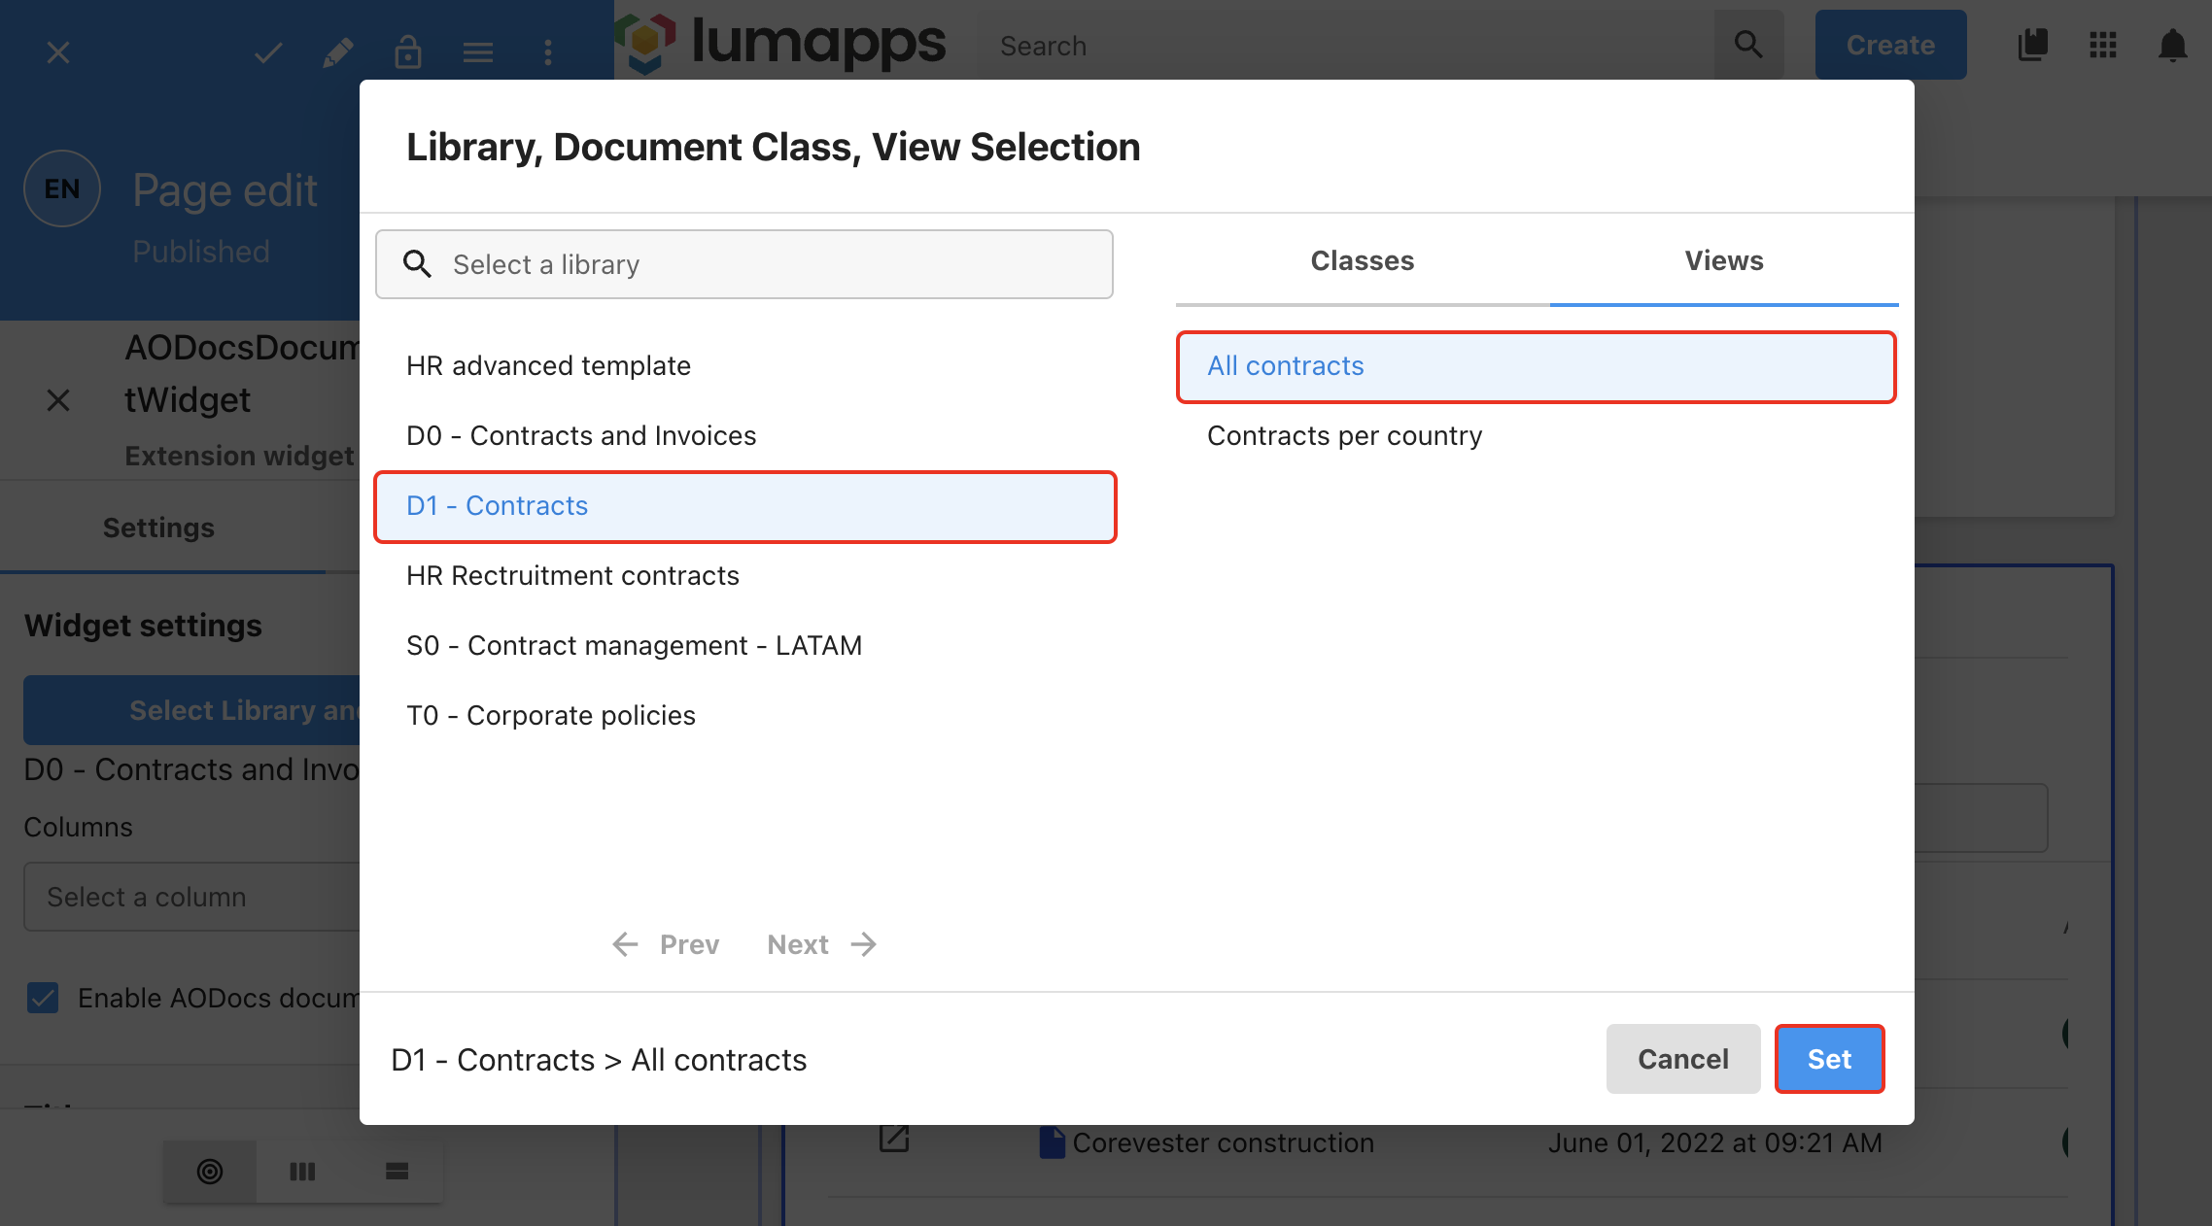Close the AODocsDocumentWidget panel with its X
The width and height of the screenshot is (2212, 1226).
[58, 400]
